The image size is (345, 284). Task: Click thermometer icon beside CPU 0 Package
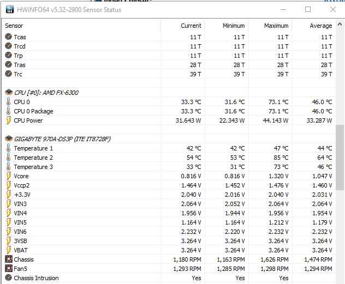click(x=8, y=111)
